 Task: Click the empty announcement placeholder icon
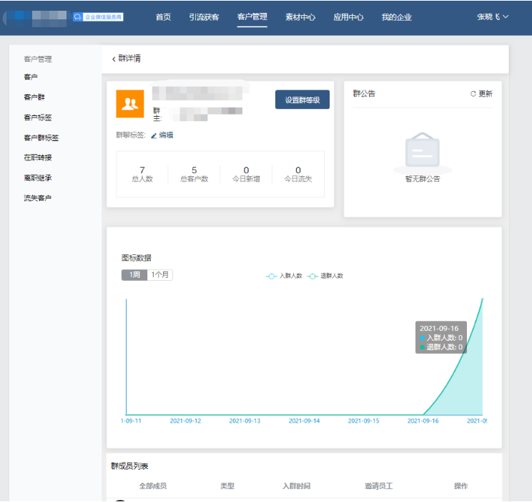(422, 151)
